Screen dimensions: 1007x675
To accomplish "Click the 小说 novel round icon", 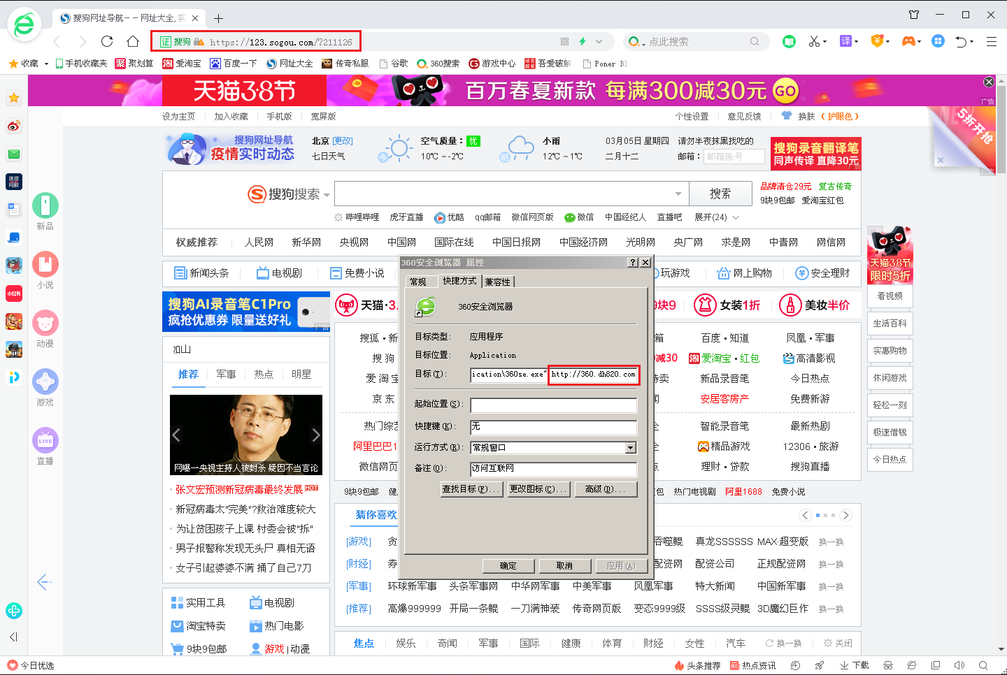I will pyautogui.click(x=45, y=264).
